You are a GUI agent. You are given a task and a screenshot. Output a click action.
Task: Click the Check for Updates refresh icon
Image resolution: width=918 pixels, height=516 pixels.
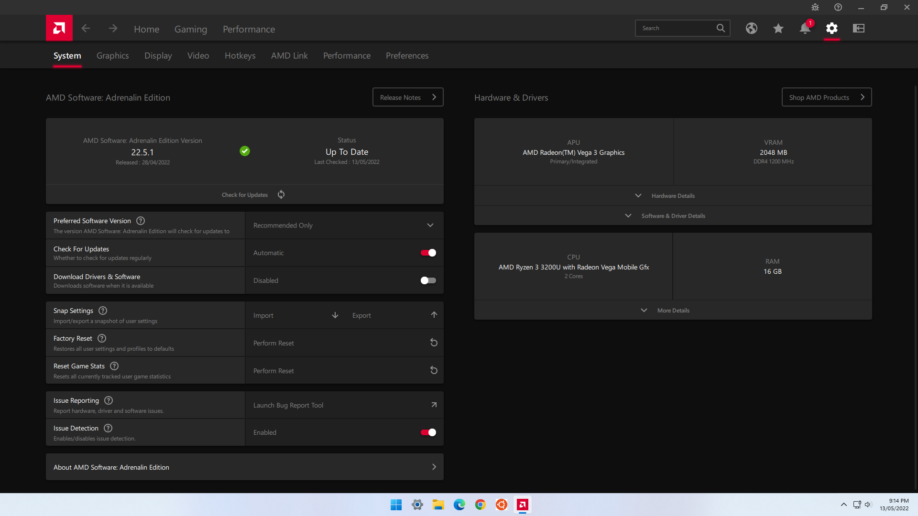[281, 194]
